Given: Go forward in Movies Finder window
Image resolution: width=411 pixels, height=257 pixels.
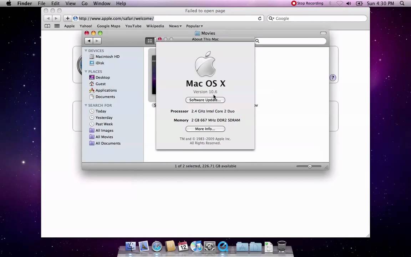Looking at the screenshot, I should tap(97, 41).
